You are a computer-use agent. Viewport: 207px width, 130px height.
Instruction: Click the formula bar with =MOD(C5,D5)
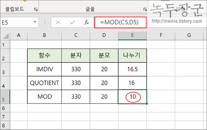pos(120,22)
